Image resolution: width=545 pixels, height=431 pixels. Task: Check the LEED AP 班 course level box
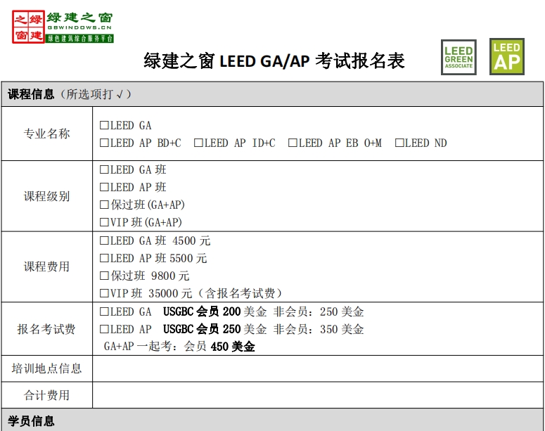pyautogui.click(x=104, y=187)
